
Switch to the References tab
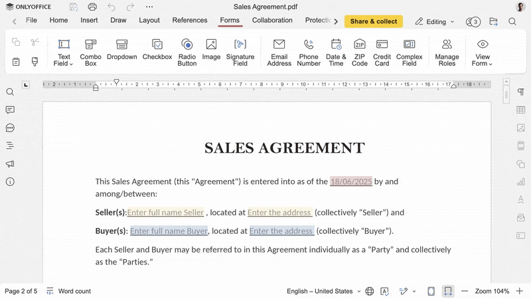pyautogui.click(x=190, y=21)
